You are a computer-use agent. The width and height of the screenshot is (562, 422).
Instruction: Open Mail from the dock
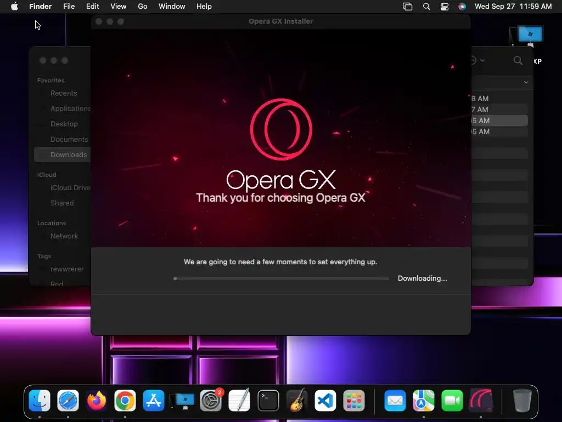tap(395, 400)
